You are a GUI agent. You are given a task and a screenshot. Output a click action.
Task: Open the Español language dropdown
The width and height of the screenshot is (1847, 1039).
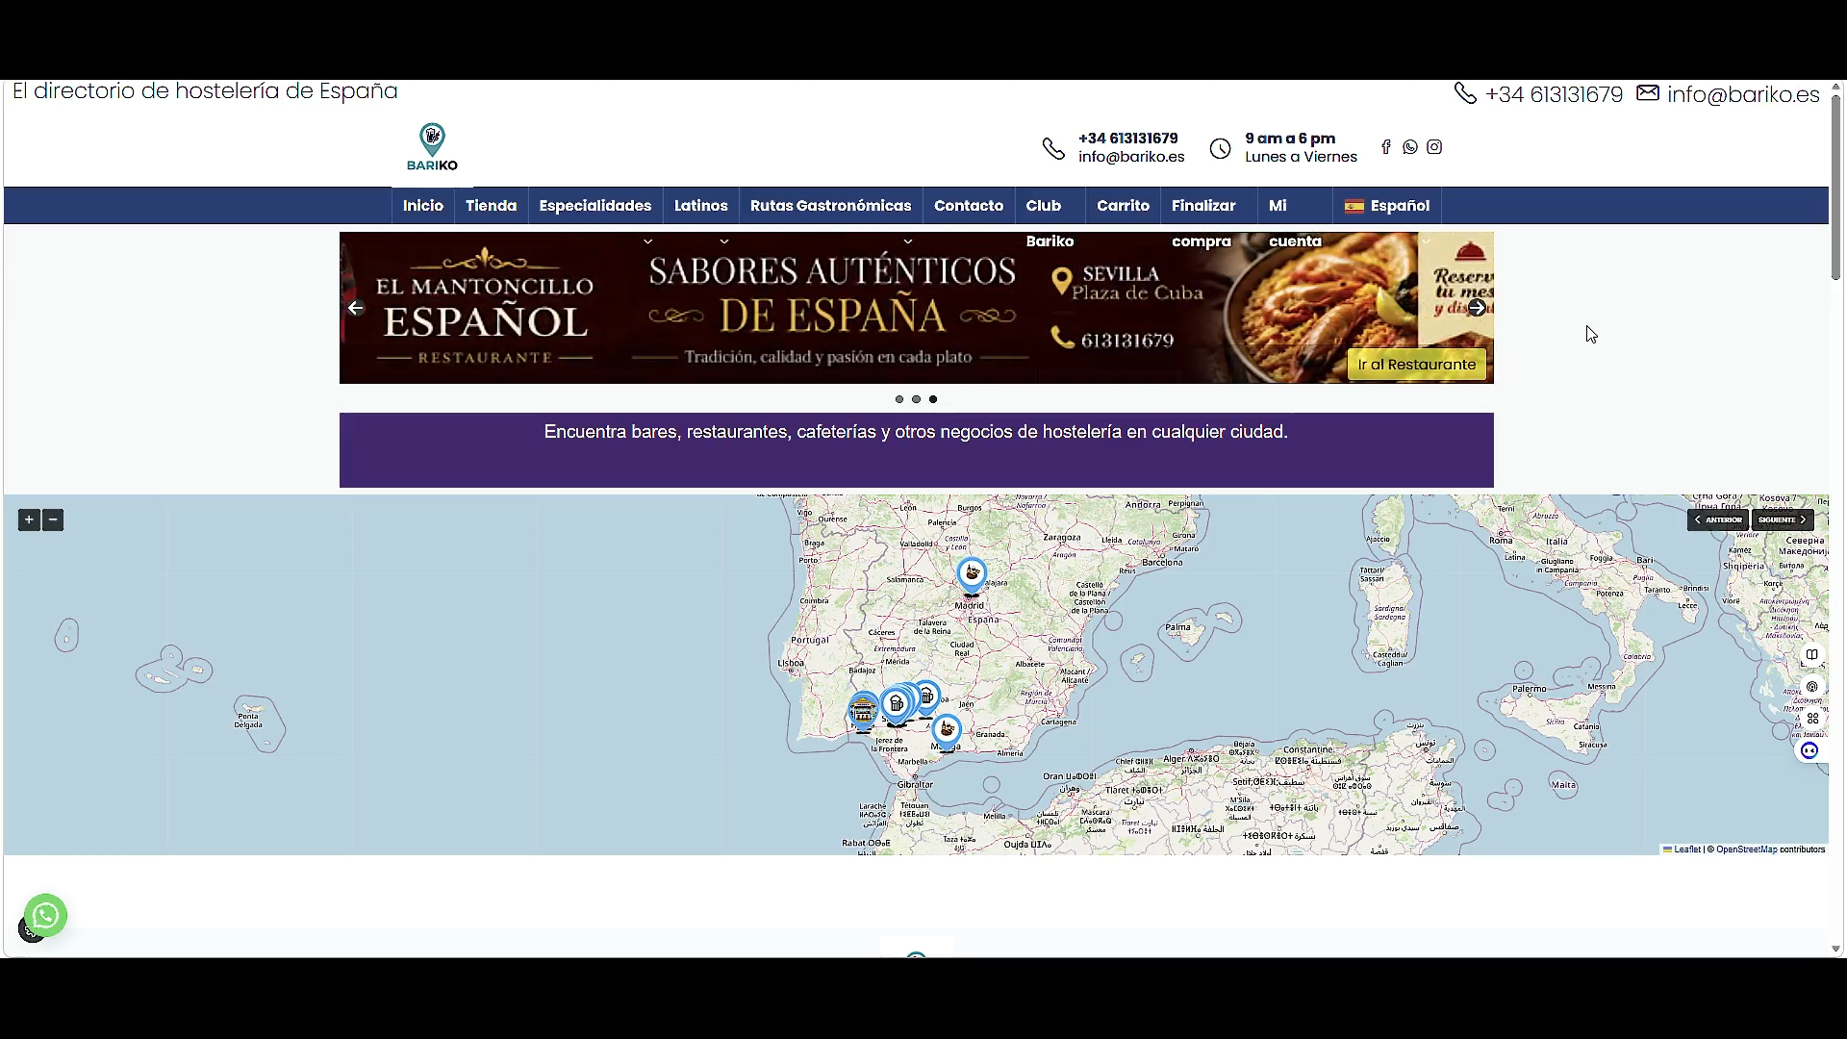[x=1387, y=206]
